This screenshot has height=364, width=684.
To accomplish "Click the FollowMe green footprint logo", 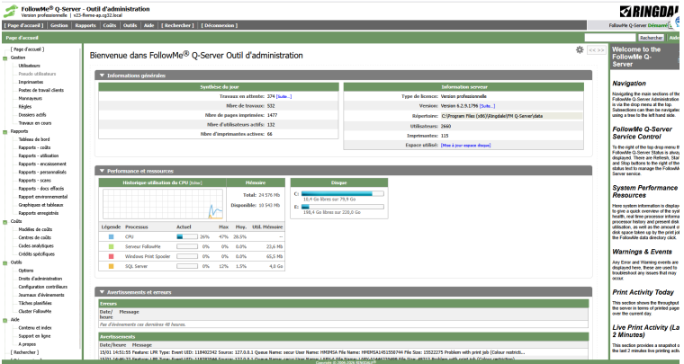I will coord(11,12).
